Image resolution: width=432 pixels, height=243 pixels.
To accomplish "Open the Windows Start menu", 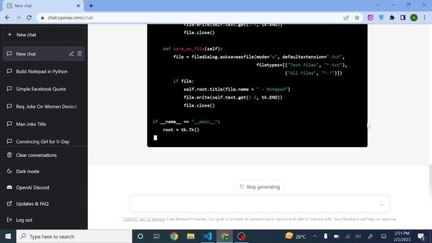I will (x=8, y=236).
